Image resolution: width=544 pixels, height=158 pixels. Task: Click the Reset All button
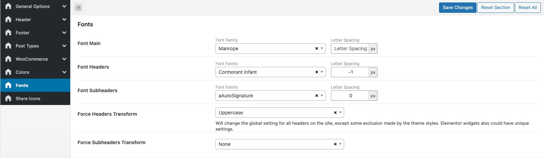527,7
